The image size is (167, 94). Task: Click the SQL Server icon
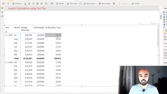tap(33, 4)
